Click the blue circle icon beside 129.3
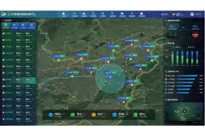 51,114
